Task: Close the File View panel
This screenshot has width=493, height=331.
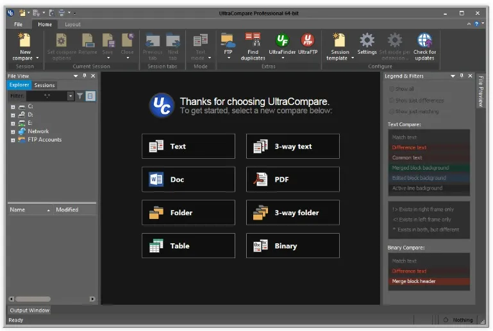Action: click(93, 76)
